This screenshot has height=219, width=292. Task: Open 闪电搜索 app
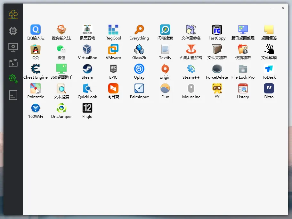pyautogui.click(x=165, y=30)
